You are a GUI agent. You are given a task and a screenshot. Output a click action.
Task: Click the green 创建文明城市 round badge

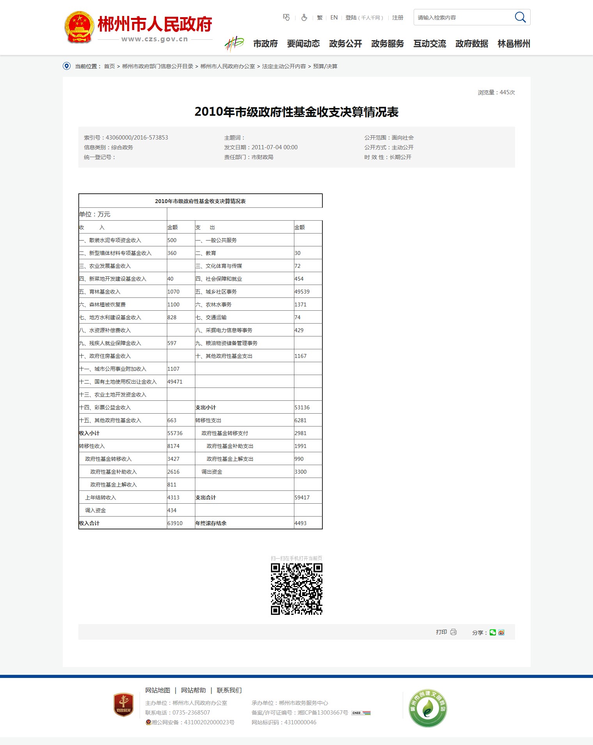(x=428, y=708)
